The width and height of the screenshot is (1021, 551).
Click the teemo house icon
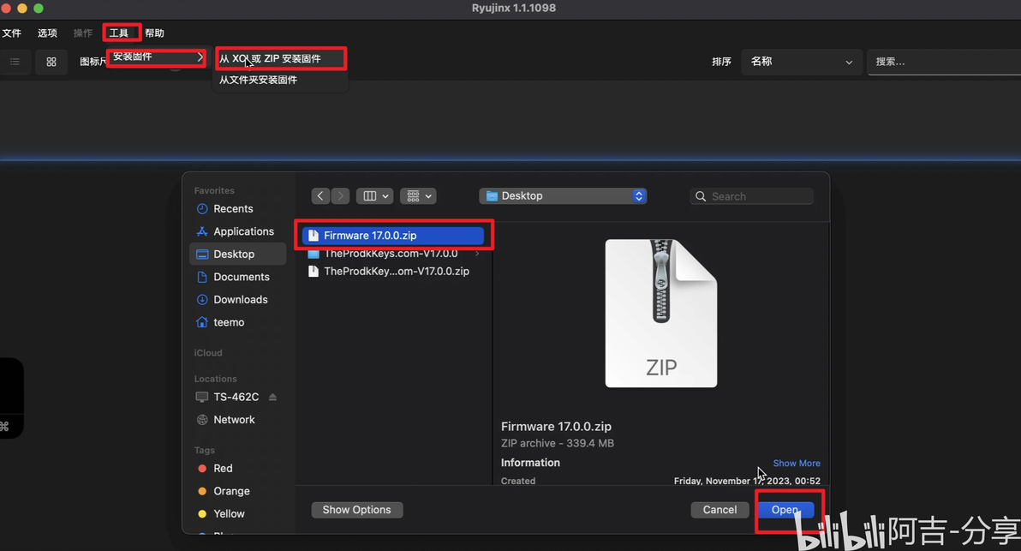(202, 322)
